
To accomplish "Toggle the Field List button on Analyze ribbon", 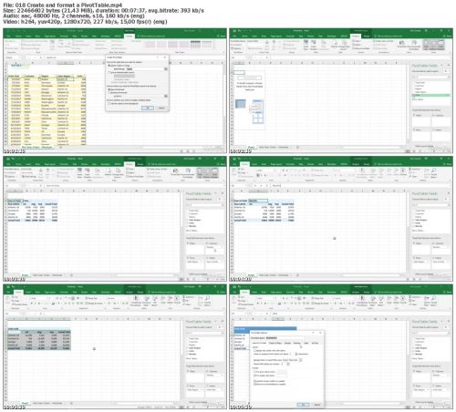I will (x=426, y=45).
